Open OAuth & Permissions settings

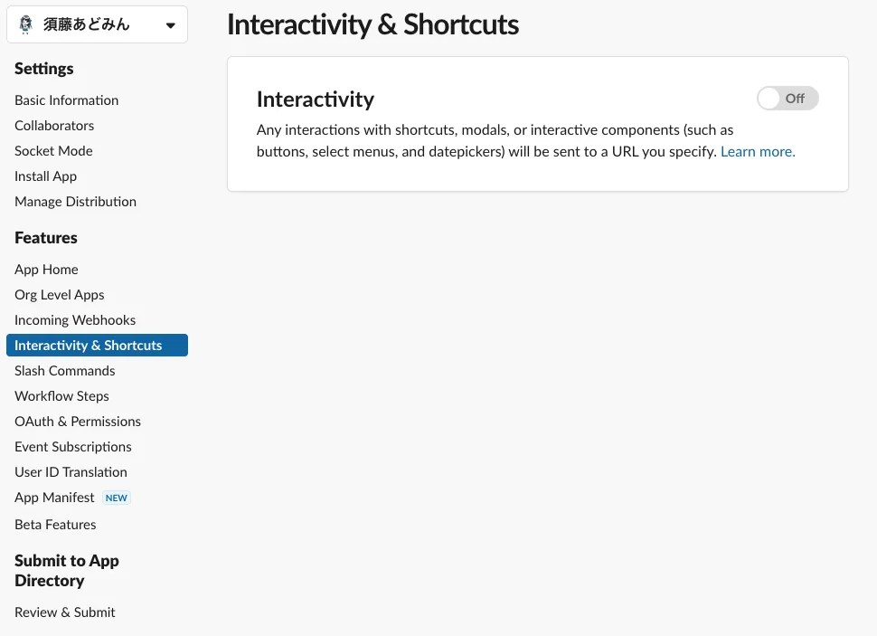78,422
